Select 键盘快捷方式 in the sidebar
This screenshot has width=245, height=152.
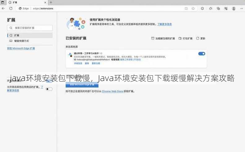(30, 41)
